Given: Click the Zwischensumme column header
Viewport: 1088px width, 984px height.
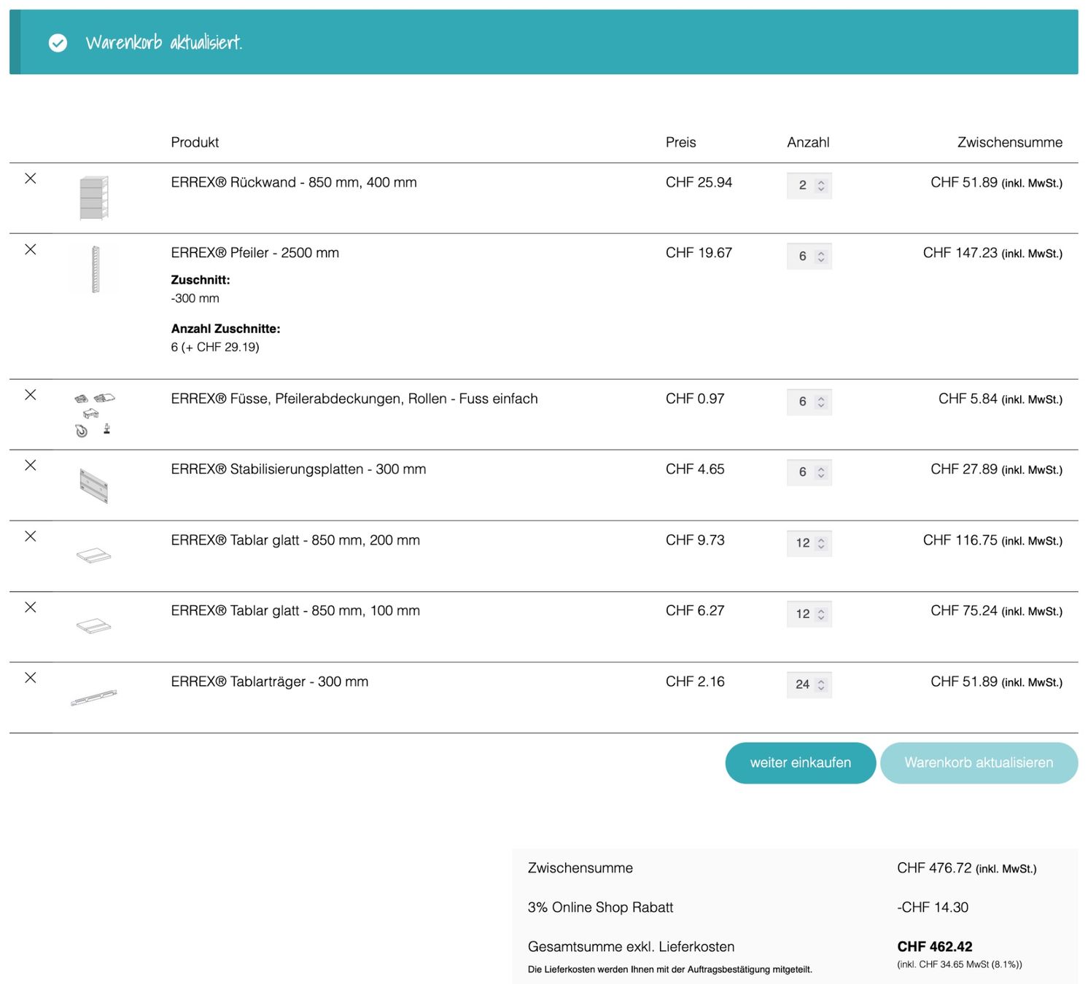Looking at the screenshot, I should [x=1010, y=142].
